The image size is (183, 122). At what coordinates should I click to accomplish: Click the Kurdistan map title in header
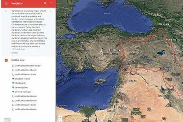pos(17,3)
